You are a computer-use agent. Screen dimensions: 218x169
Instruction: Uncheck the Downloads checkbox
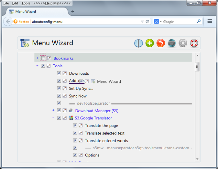click(x=59, y=73)
